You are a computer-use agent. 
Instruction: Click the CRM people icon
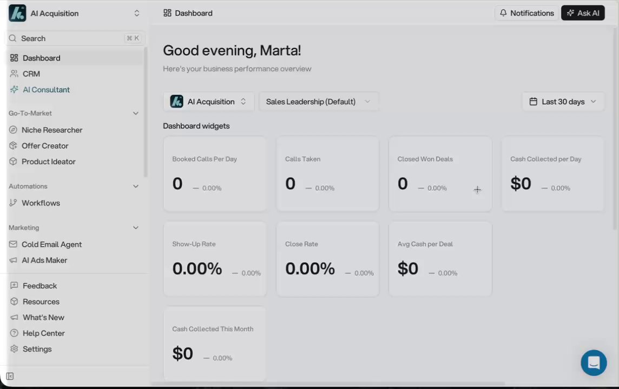pos(14,73)
